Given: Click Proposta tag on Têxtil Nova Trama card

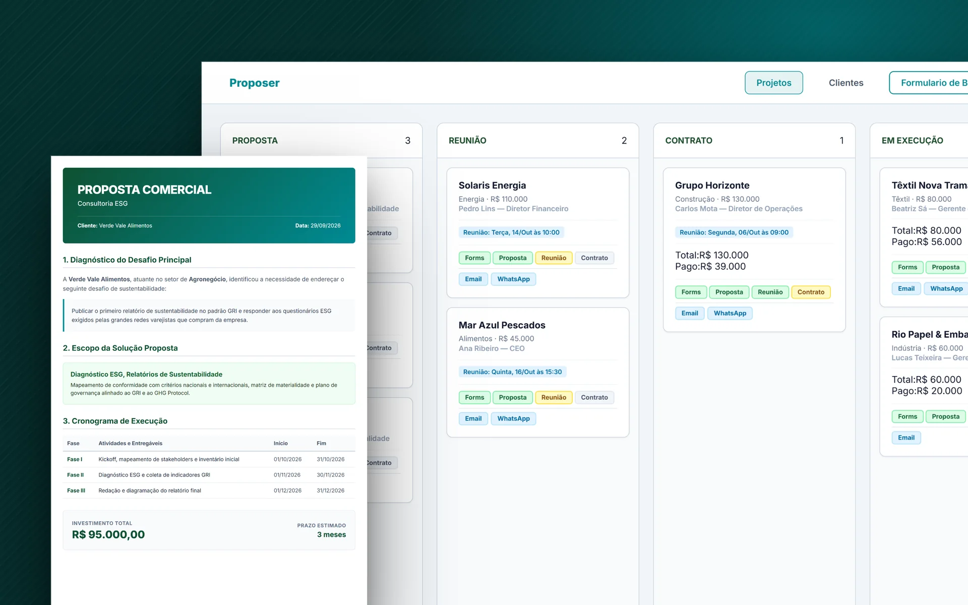Looking at the screenshot, I should coord(946,267).
